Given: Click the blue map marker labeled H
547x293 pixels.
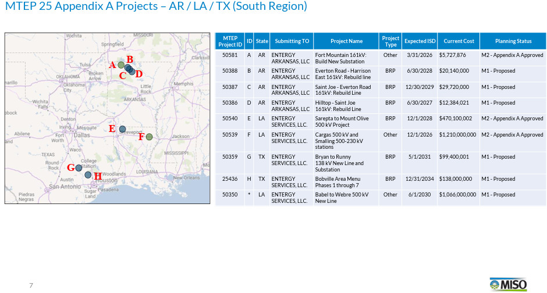Looking at the screenshot, I should coord(88,175).
